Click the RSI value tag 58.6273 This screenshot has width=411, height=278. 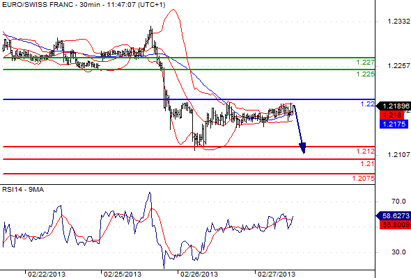click(393, 216)
